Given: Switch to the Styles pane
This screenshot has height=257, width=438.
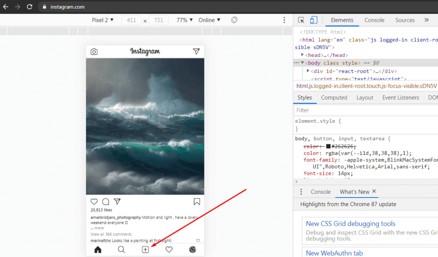Looking at the screenshot, I should [305, 97].
